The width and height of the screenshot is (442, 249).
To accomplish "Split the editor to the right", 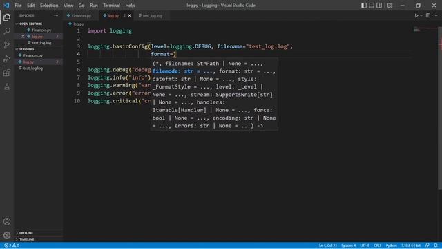I will (x=428, y=15).
